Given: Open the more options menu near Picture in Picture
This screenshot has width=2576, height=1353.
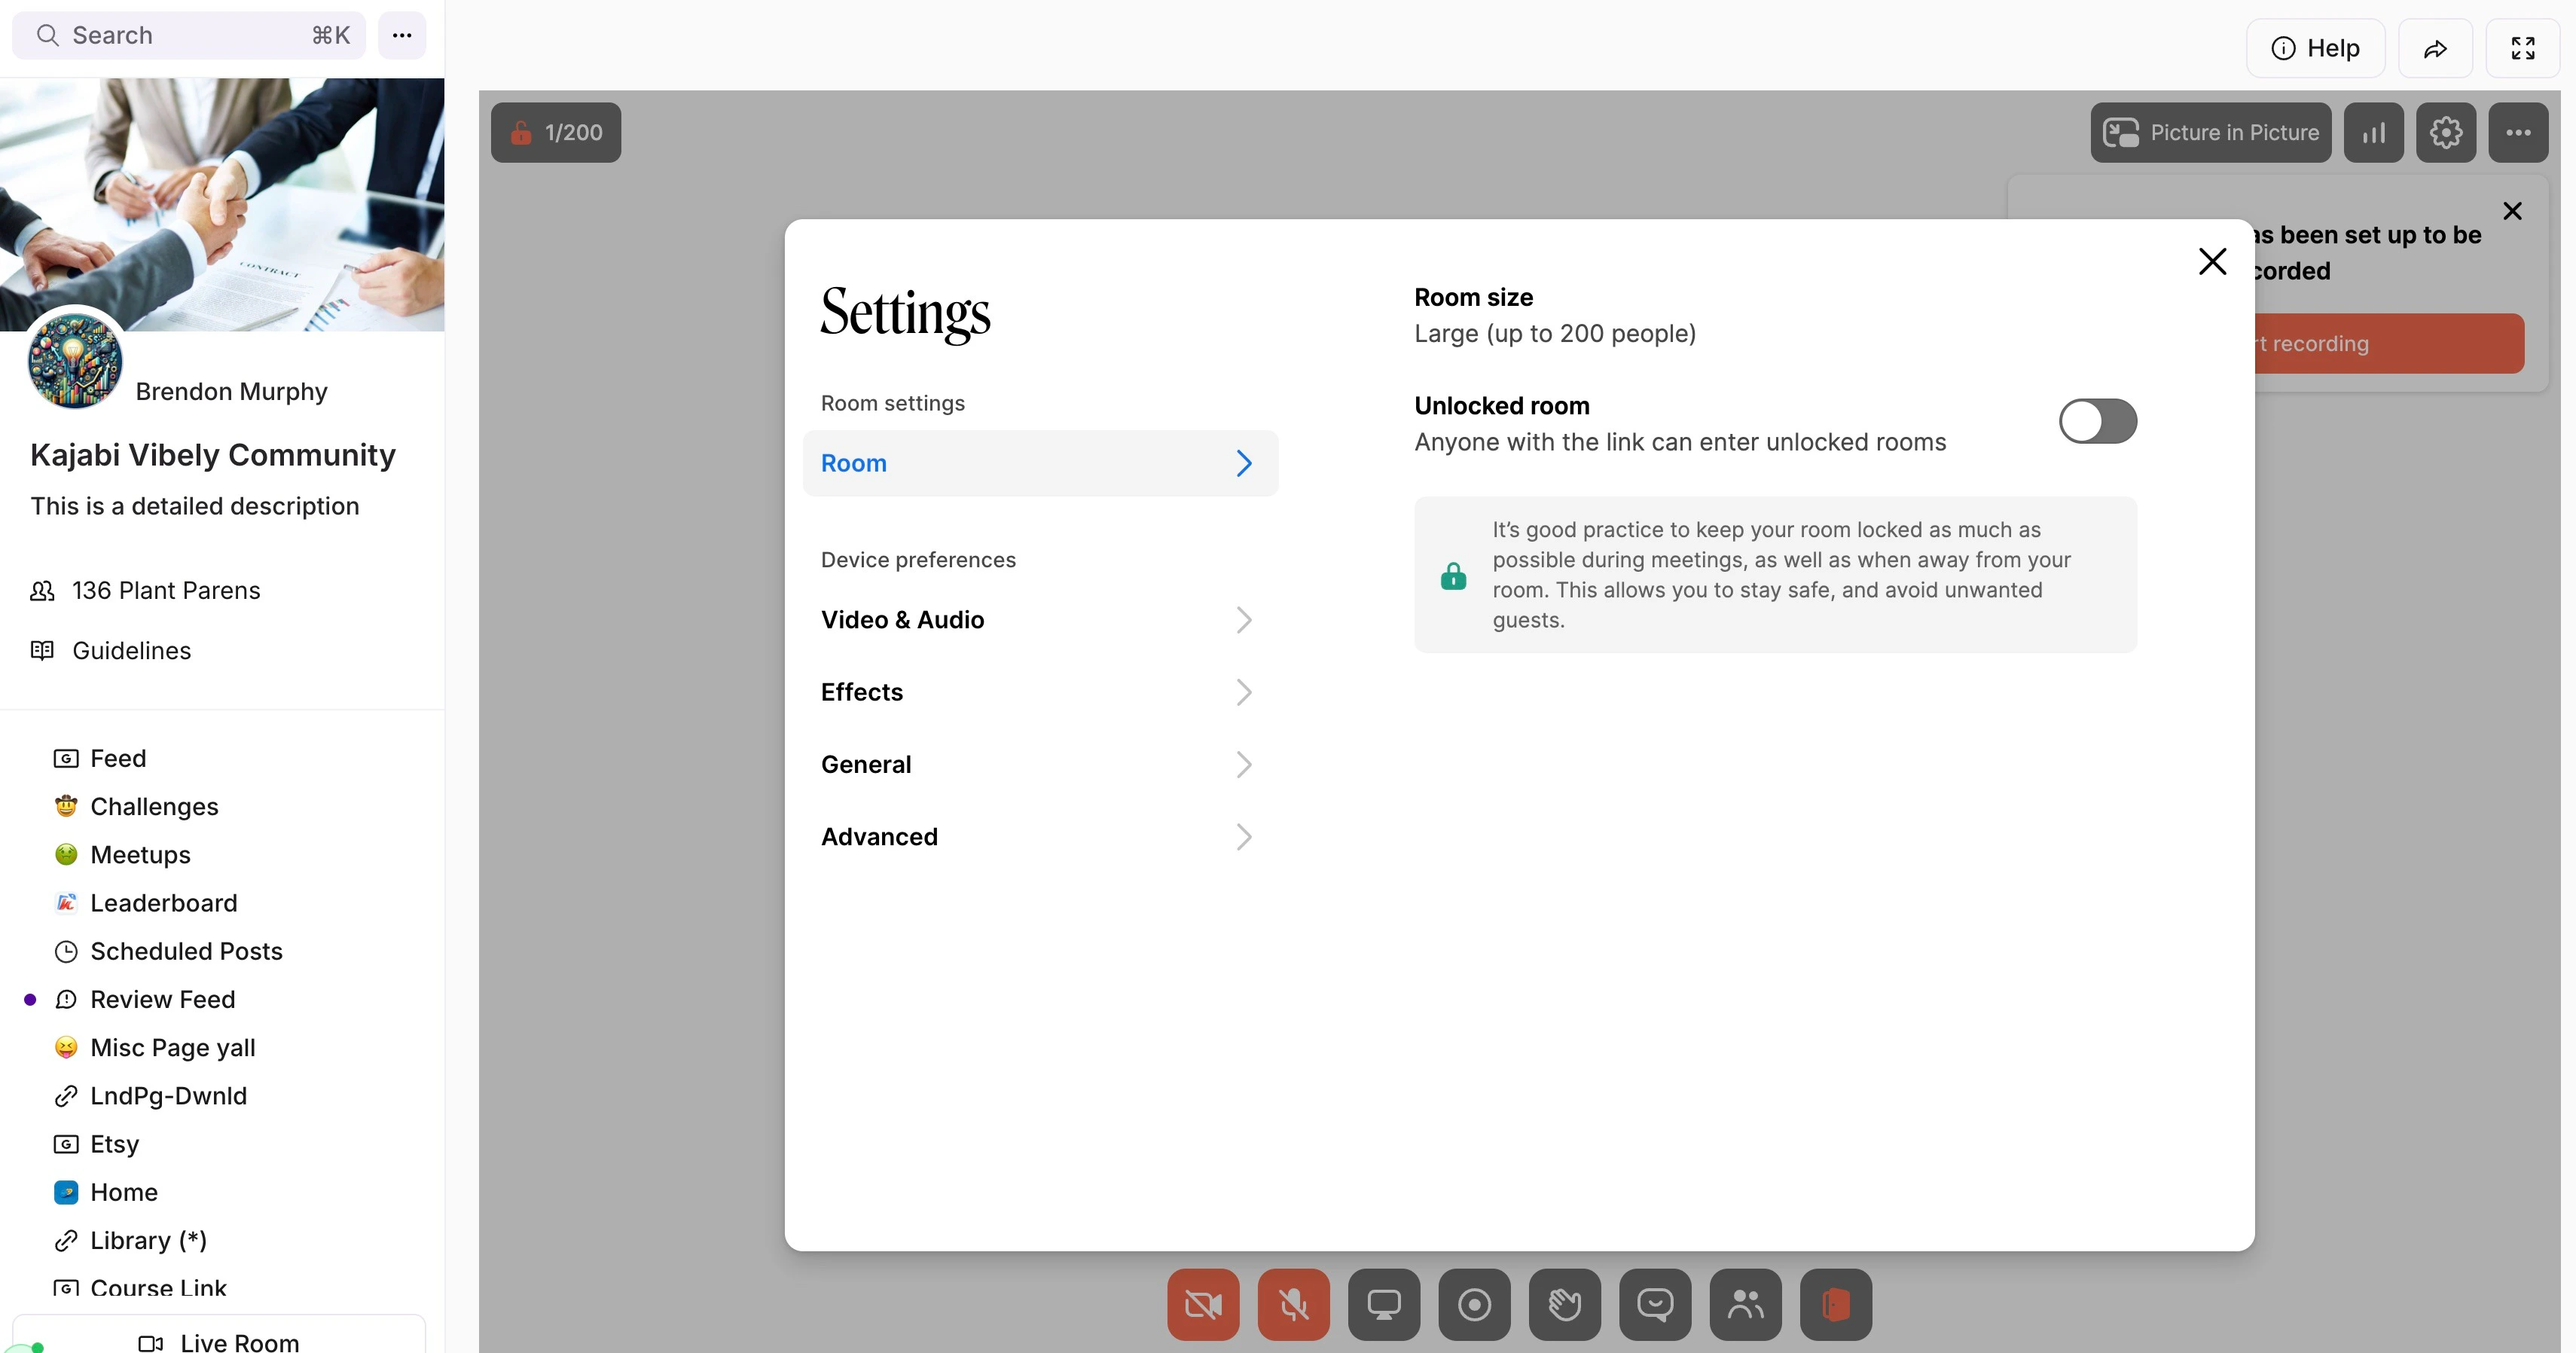Looking at the screenshot, I should click(2518, 132).
